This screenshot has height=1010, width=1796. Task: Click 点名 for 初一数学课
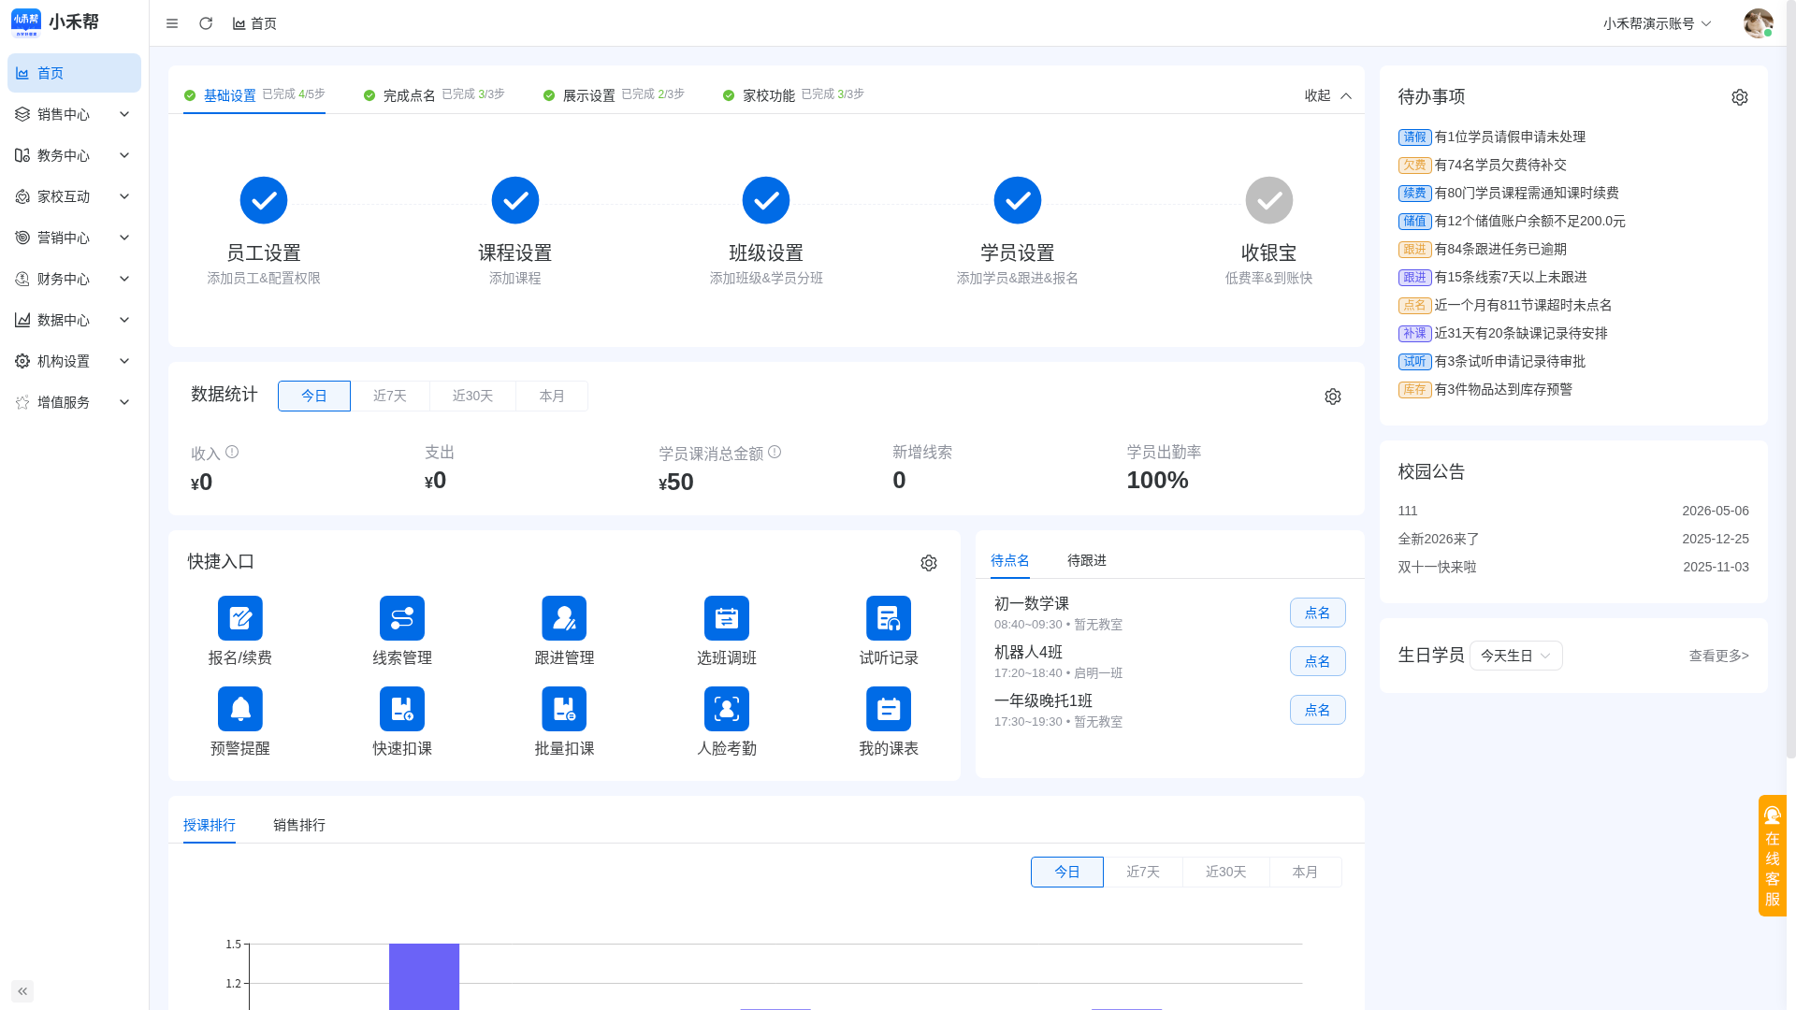[x=1318, y=613]
